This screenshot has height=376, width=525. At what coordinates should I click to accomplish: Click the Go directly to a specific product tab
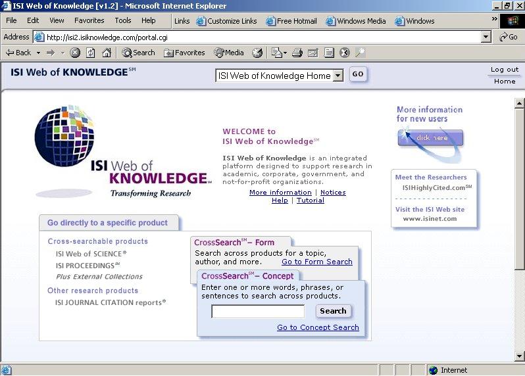109,223
